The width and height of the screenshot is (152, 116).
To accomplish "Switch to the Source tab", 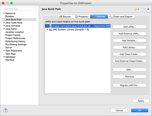I will [x=65, y=17].
